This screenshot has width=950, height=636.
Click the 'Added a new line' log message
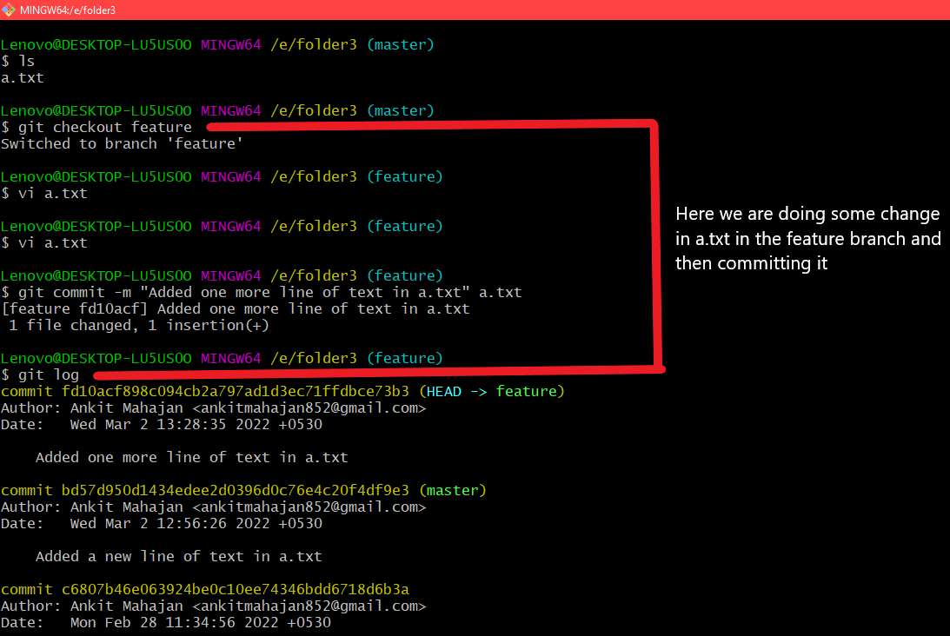[178, 556]
